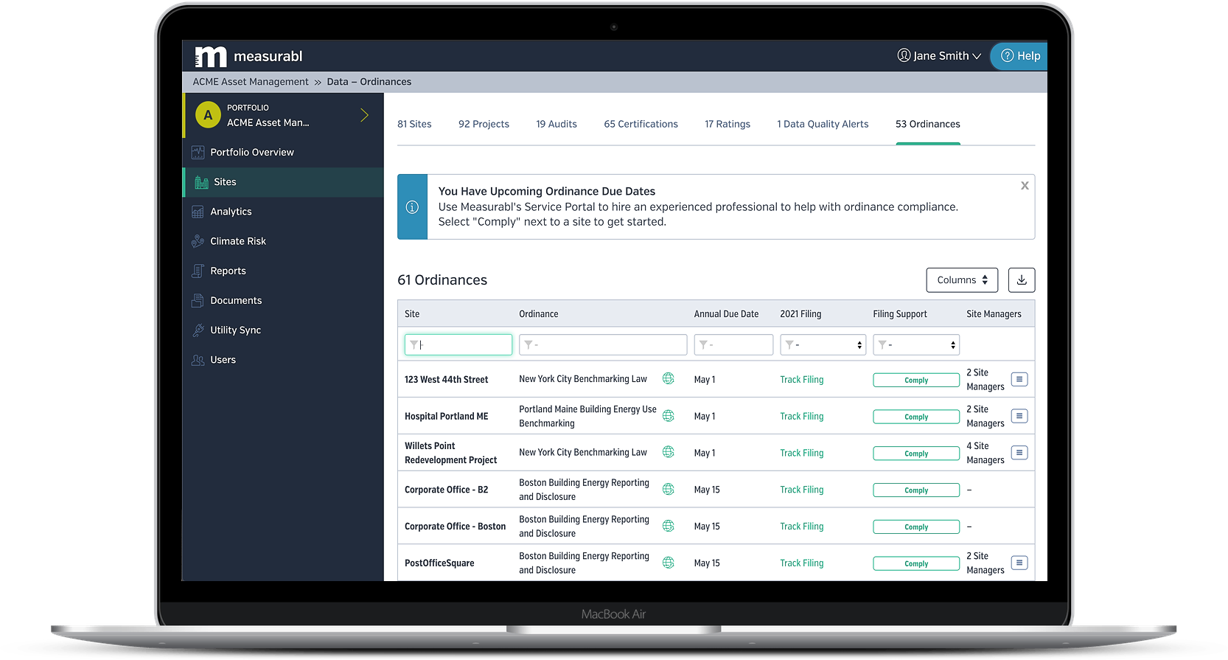Click Comply for Corporate Office - B2

click(x=916, y=490)
